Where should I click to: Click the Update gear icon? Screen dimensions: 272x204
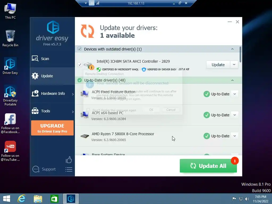[35, 76]
